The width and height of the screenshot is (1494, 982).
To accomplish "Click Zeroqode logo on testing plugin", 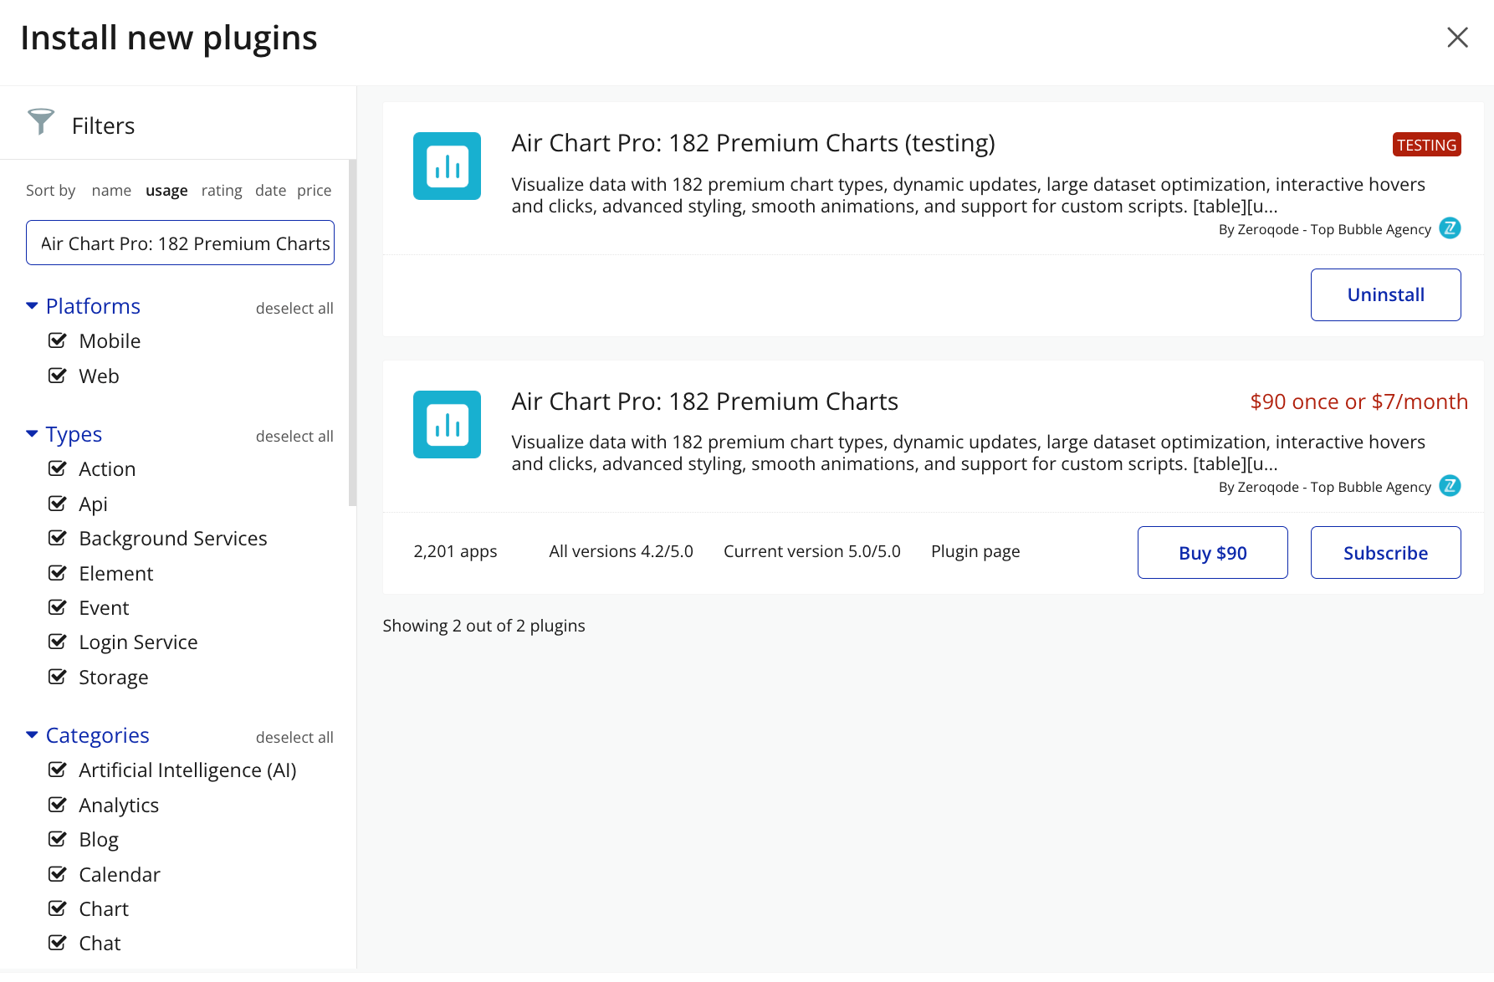I will pos(1450,228).
